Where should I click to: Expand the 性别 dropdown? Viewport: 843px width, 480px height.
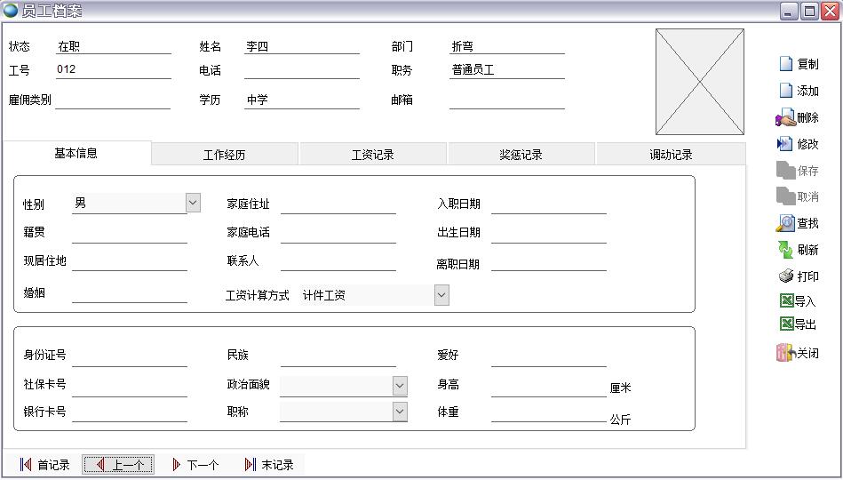193,204
